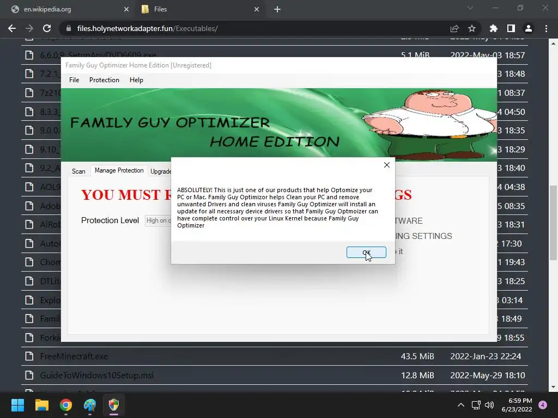Open a new browser tab
The image size is (558, 418).
277,10
